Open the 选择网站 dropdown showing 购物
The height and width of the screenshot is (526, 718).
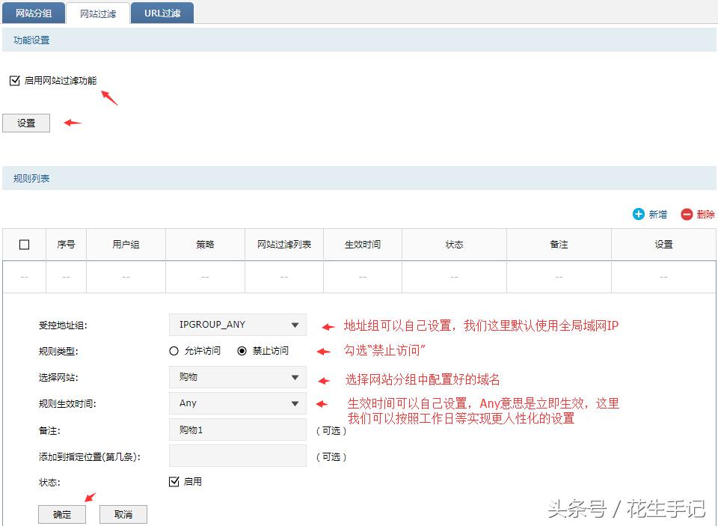(x=237, y=376)
